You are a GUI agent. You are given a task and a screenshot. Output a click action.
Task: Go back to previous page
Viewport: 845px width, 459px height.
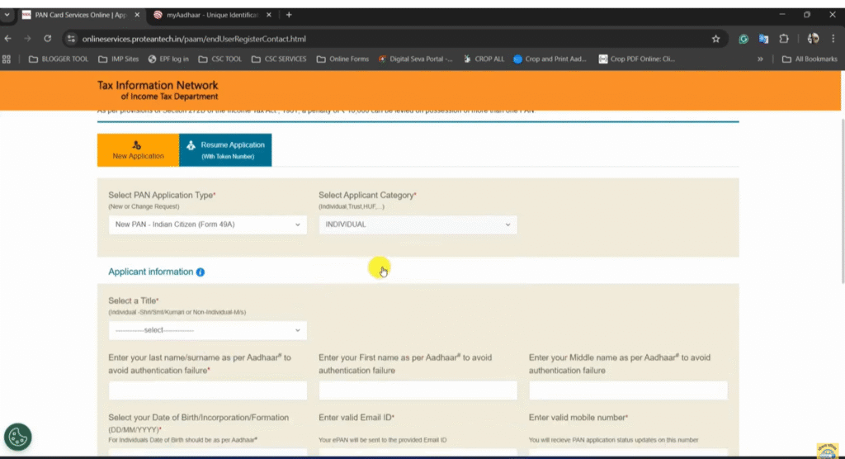pos(8,39)
